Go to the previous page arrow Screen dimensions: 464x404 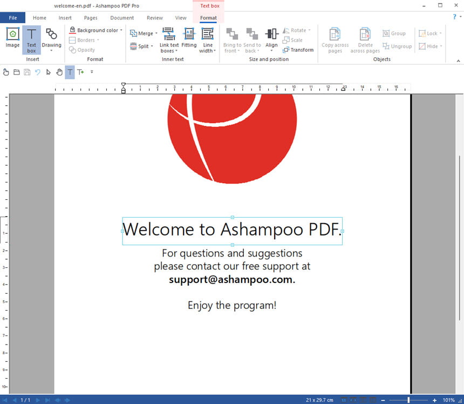click(15, 400)
